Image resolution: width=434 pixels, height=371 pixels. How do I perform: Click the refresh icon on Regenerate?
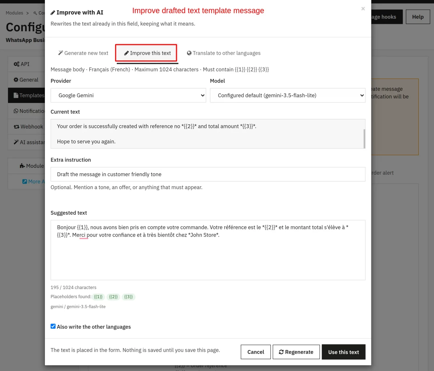point(281,352)
